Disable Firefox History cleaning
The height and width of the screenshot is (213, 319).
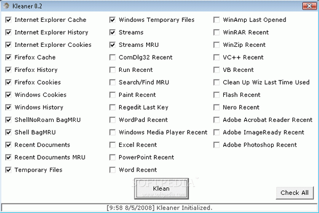(9, 70)
